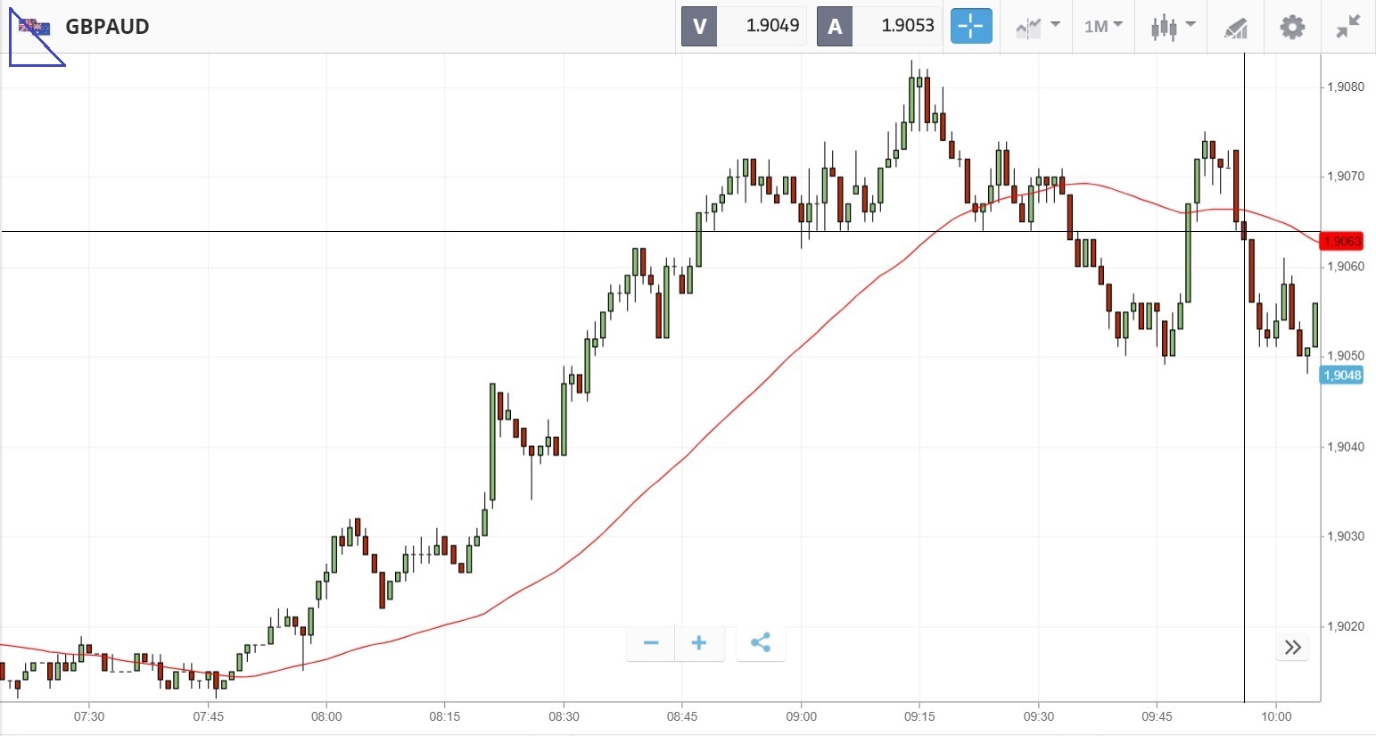Image resolution: width=1376 pixels, height=736 pixels.
Task: Toggle the crosshair cursor tool
Action: (970, 27)
